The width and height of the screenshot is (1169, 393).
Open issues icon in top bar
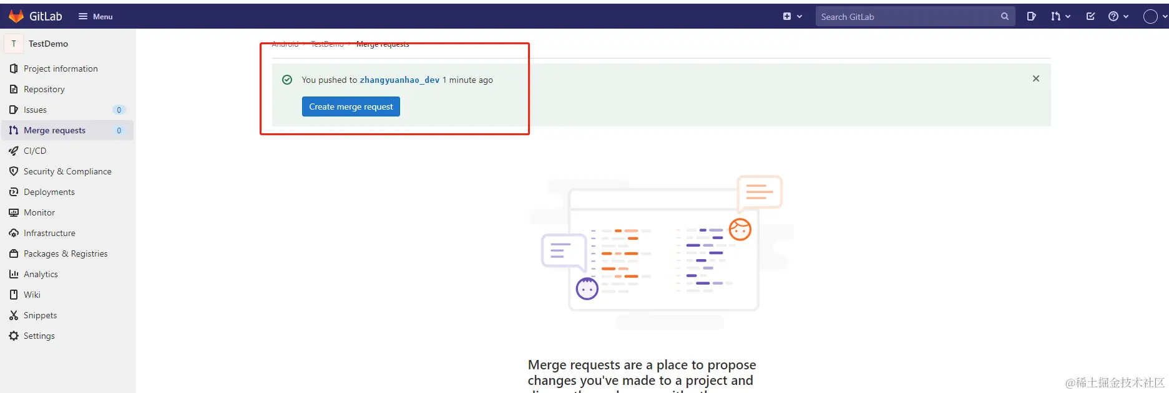point(1031,17)
